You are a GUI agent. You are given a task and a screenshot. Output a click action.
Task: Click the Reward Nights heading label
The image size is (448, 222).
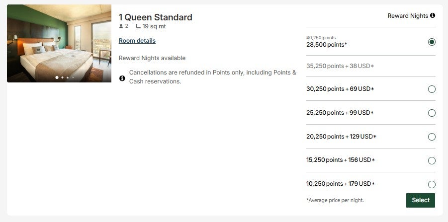408,16
